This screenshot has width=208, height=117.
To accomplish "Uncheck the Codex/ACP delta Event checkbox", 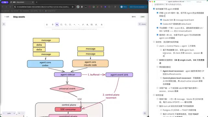I will pyautogui.click(x=161, y=24).
